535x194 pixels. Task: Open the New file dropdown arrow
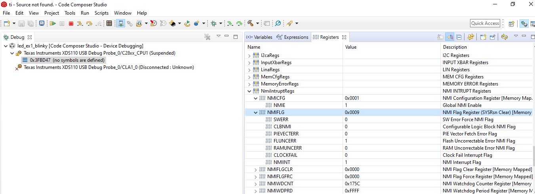tap(13, 24)
